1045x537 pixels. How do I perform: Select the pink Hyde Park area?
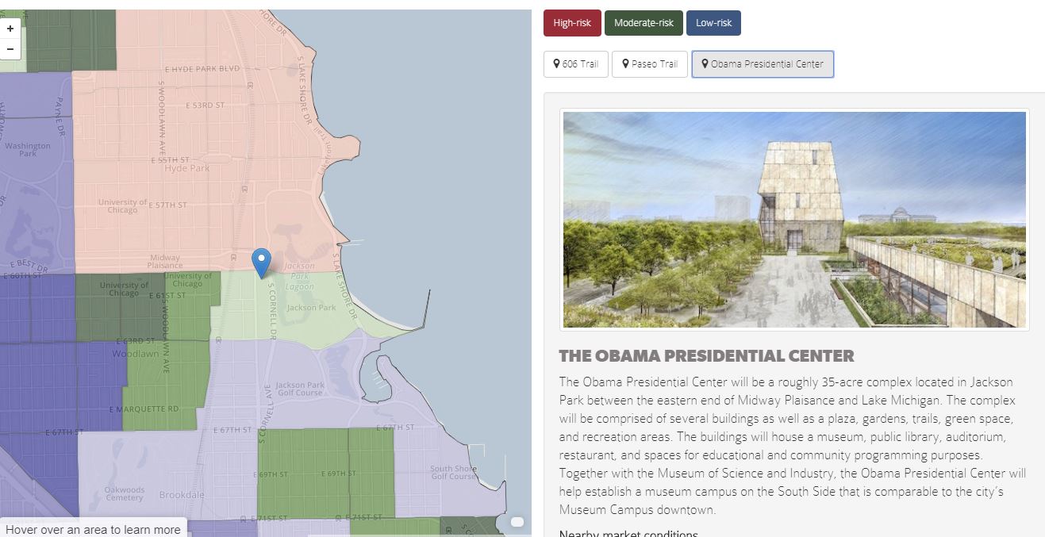187,167
